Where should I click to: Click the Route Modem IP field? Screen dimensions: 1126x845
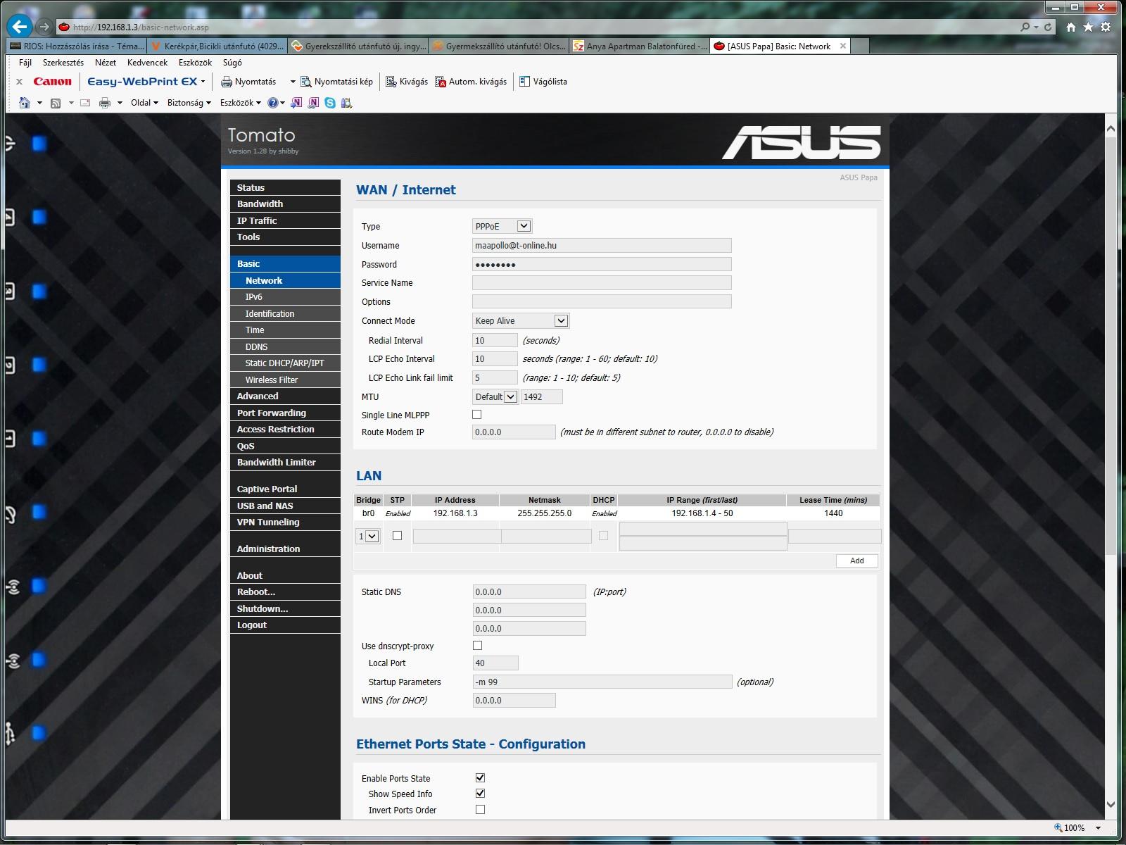(514, 432)
